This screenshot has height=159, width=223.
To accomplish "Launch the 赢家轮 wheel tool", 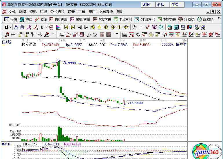I will click(x=205, y=19).
